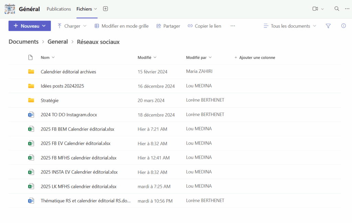Open 2025 FB BEM Calendrier éditorial.xlsx
Image resolution: width=352 pixels, height=223 pixels.
coord(77,129)
